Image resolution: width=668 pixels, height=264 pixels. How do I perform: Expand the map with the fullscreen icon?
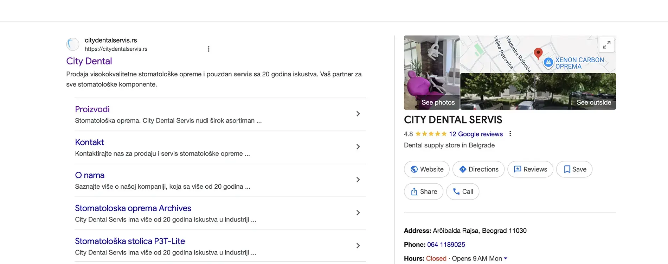click(x=606, y=45)
